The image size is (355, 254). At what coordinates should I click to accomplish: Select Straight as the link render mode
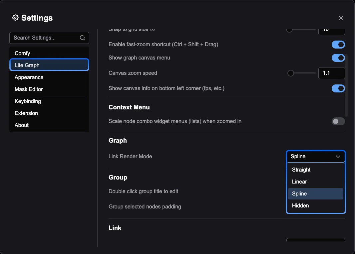(x=301, y=170)
